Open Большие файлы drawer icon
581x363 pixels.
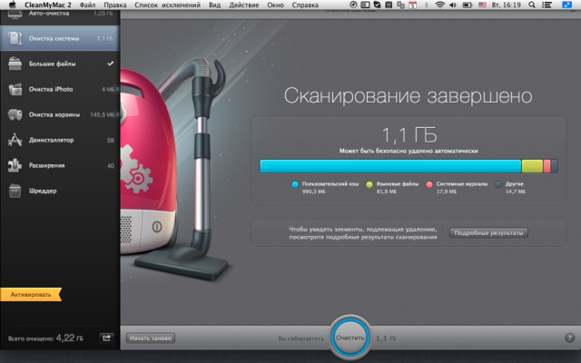click(15, 64)
